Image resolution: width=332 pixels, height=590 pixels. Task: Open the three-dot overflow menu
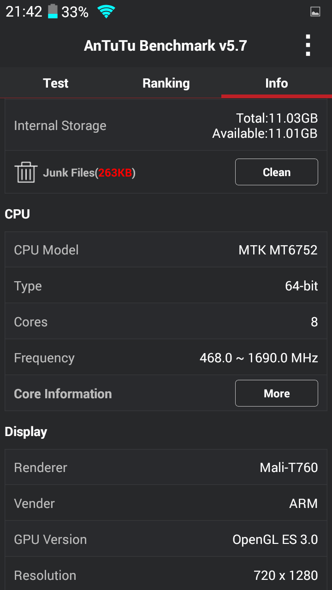pos(308,46)
